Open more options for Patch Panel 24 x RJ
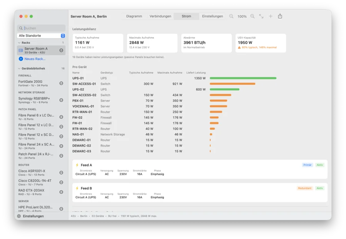Screen dimensions: 346x239 click(x=62, y=156)
